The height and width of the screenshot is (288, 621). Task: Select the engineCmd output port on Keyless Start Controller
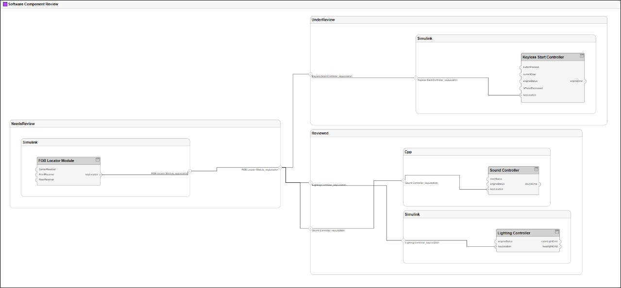click(585, 81)
